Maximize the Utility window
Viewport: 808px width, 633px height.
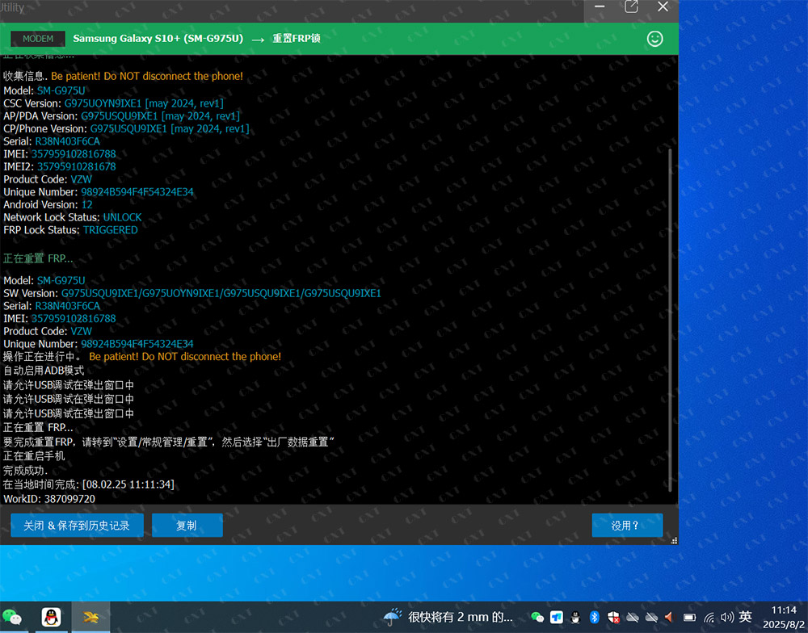point(631,6)
